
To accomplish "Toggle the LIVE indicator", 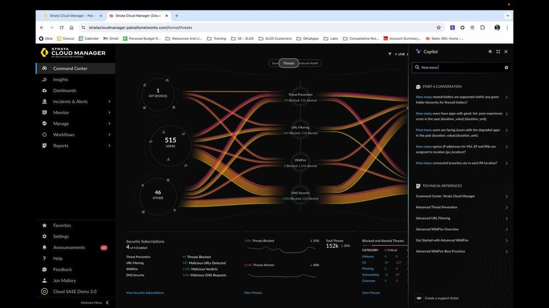I will click(x=400, y=54).
